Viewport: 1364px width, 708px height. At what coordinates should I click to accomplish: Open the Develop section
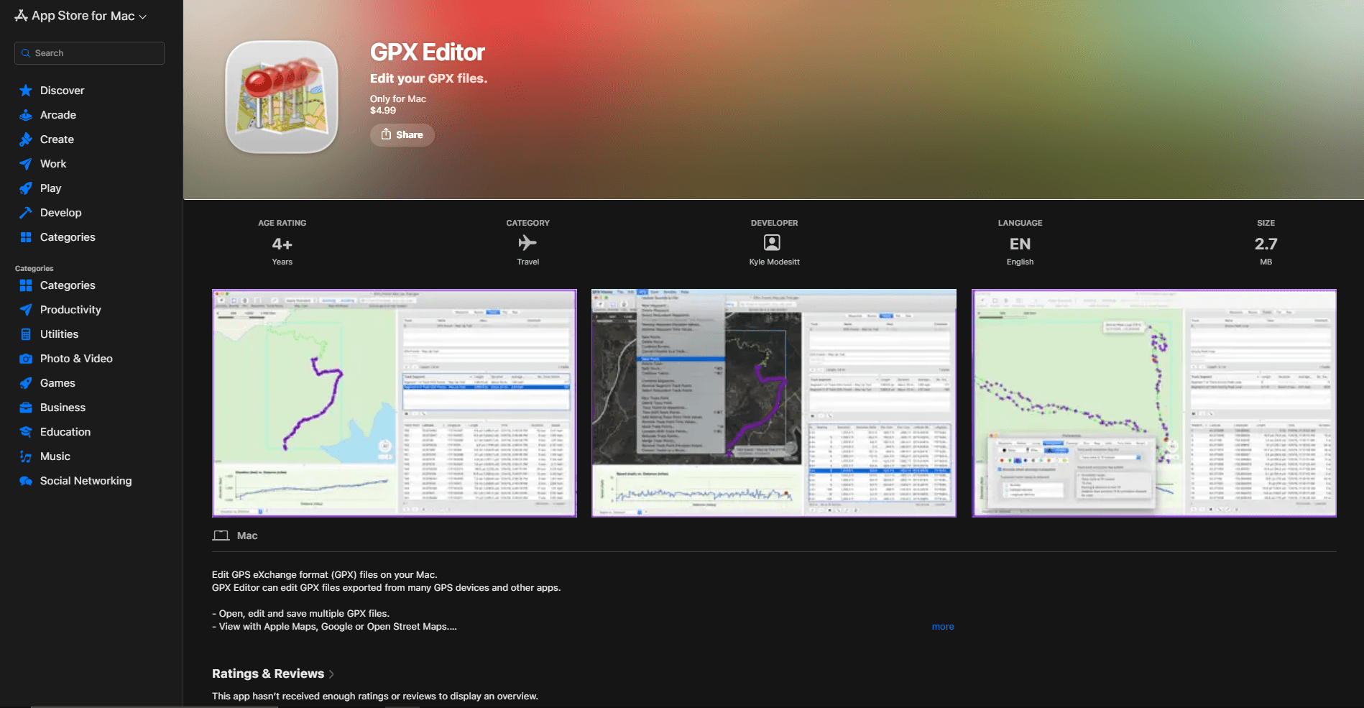(x=60, y=213)
